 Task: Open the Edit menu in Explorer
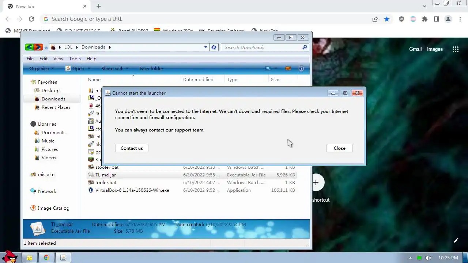point(44,58)
